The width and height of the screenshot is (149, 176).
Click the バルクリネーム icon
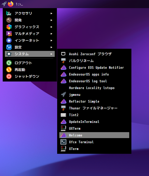(x=63, y=61)
